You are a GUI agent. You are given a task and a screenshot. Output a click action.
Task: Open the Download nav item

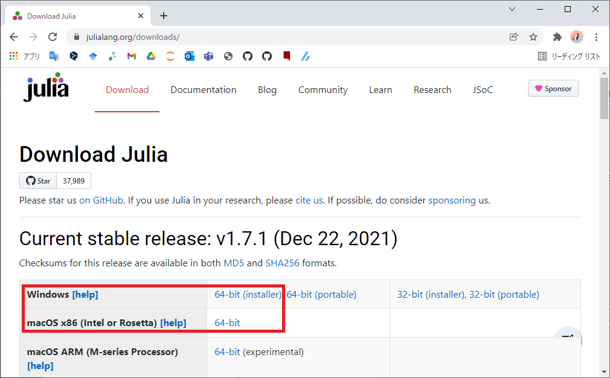pos(127,90)
